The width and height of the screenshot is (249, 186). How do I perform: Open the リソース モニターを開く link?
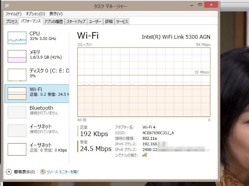pyautogui.click(x=63, y=172)
